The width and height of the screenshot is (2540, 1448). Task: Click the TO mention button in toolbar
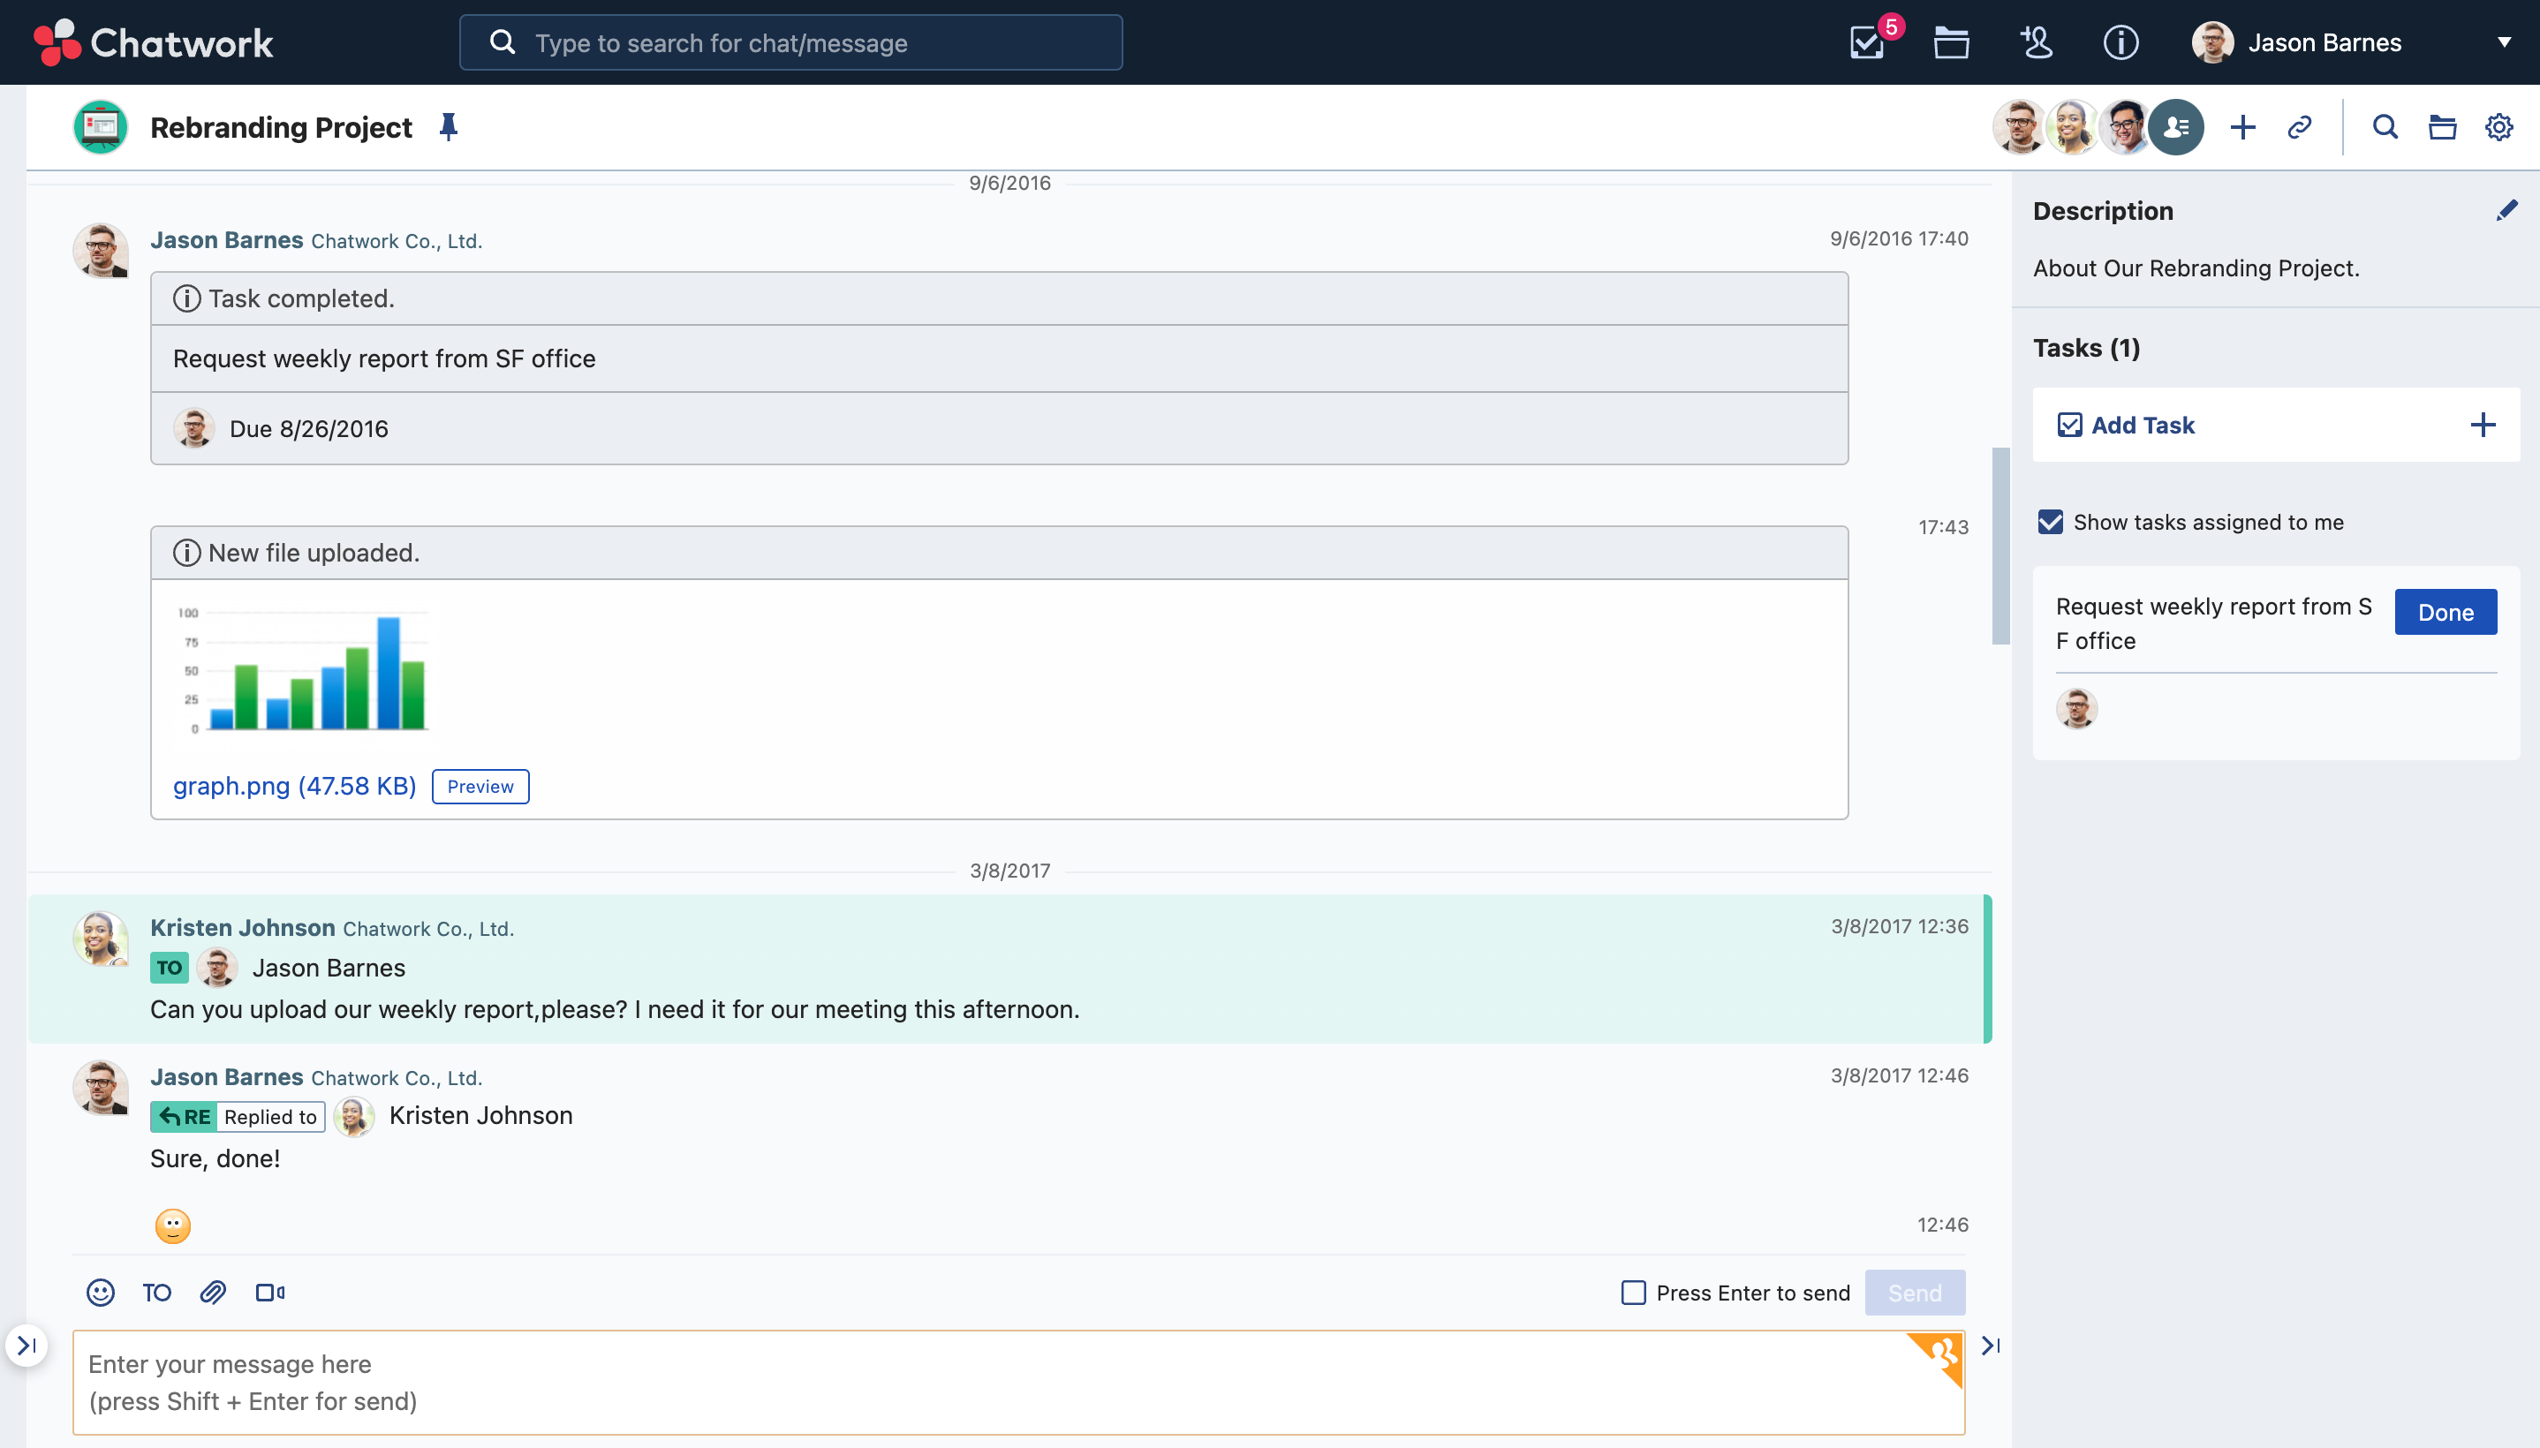pyautogui.click(x=156, y=1292)
